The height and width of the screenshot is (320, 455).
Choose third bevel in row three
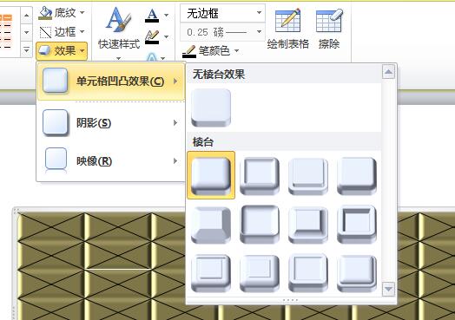[308, 273]
